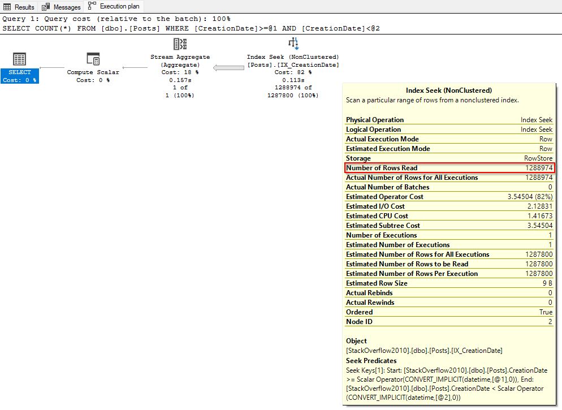This screenshot has height=410, width=562.
Task: Click '[StackOverflow2010].[dbo].[Posts].[IX_CreationDate]' object text
Action: (x=424, y=351)
